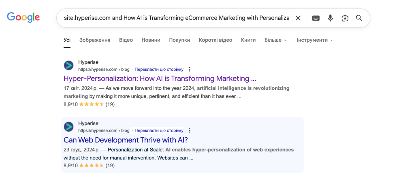Image resolution: width=414 pixels, height=183 pixels.
Task: Open the on-screen keyboard input tool
Action: 316,18
